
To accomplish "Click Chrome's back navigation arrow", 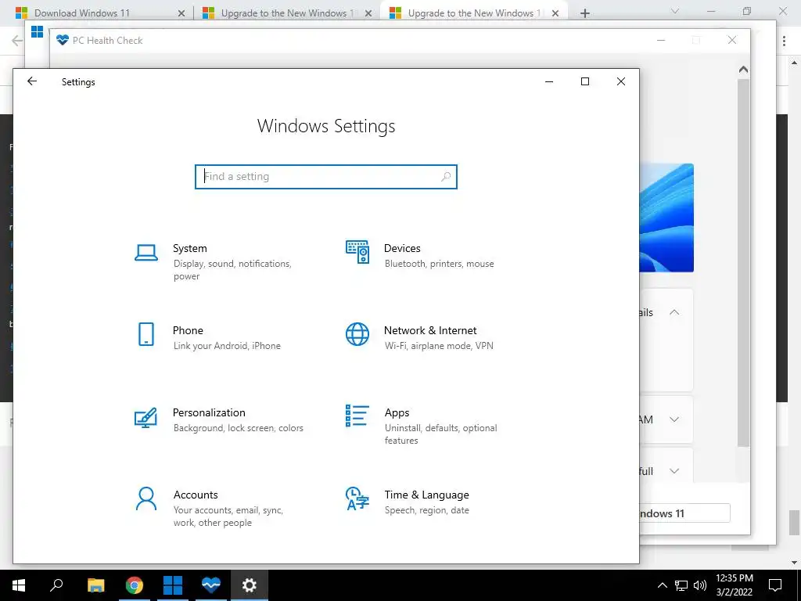I will 17,41.
